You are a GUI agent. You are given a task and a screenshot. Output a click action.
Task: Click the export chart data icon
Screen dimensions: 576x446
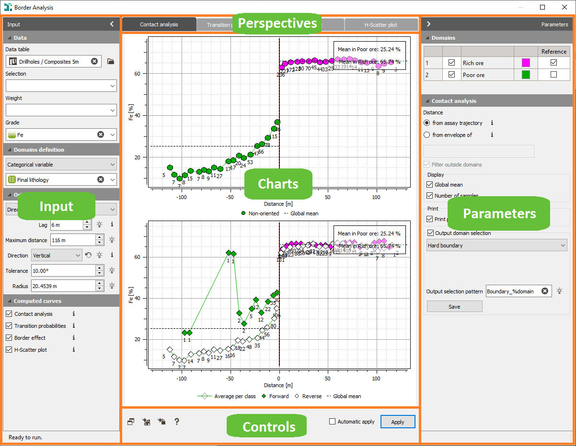point(161,422)
